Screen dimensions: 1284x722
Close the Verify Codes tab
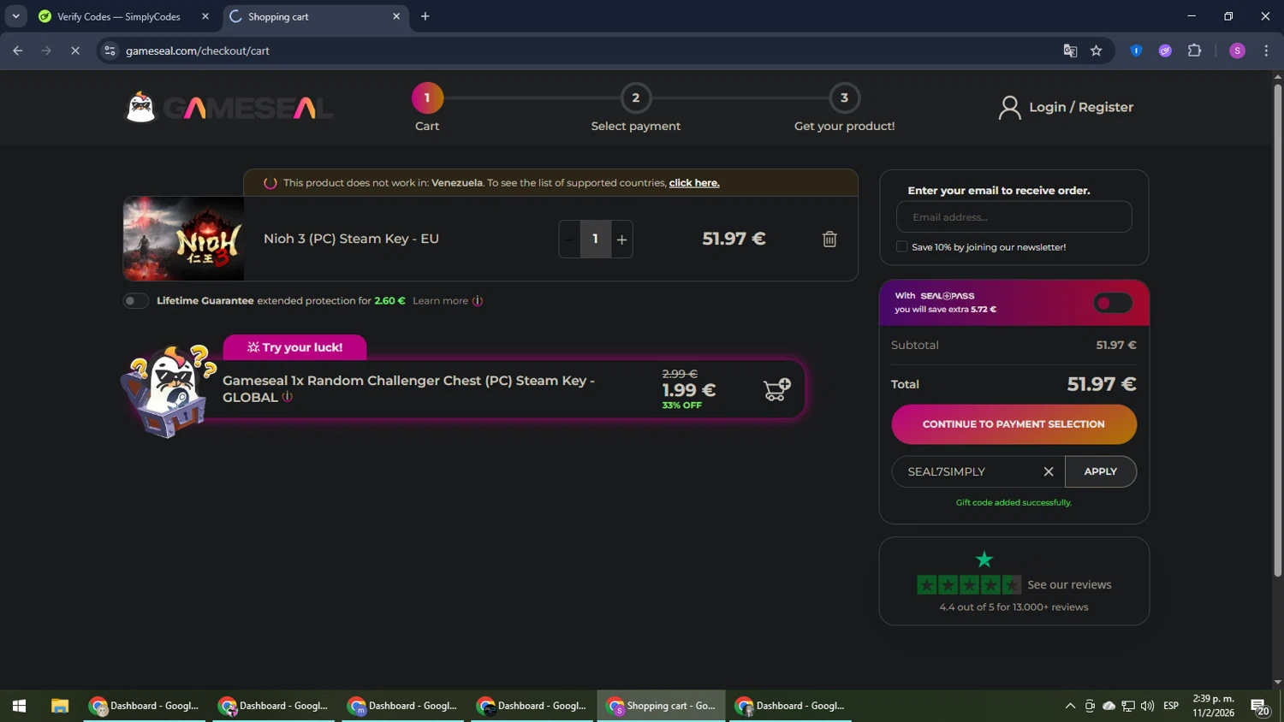205,16
